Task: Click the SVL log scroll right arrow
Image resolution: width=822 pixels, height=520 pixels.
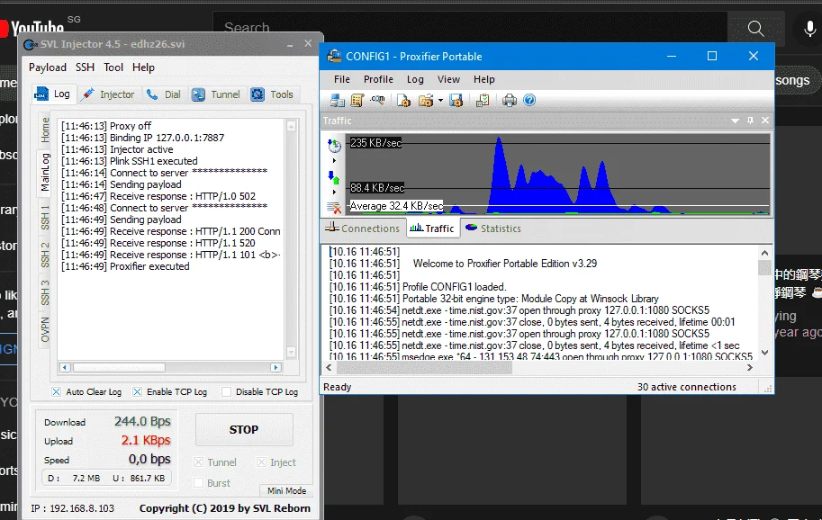Action: click(x=276, y=368)
